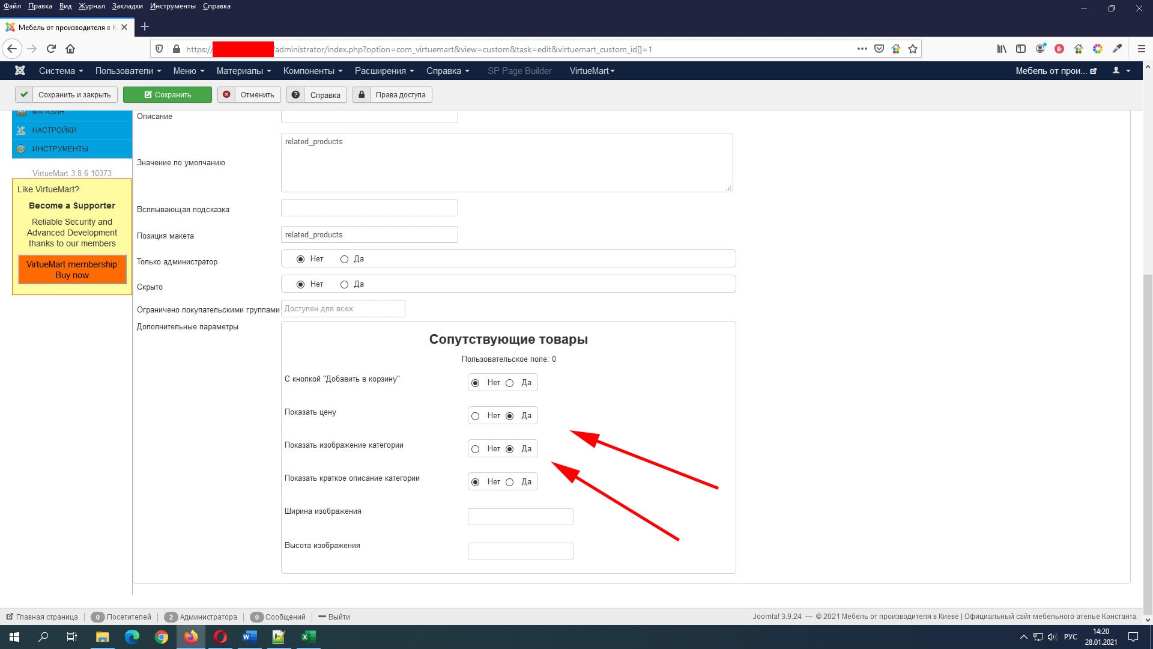Open Firefox Файл menu

[12, 6]
